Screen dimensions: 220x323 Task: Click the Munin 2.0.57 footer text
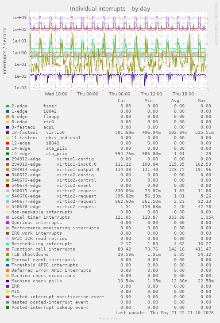point(110,318)
